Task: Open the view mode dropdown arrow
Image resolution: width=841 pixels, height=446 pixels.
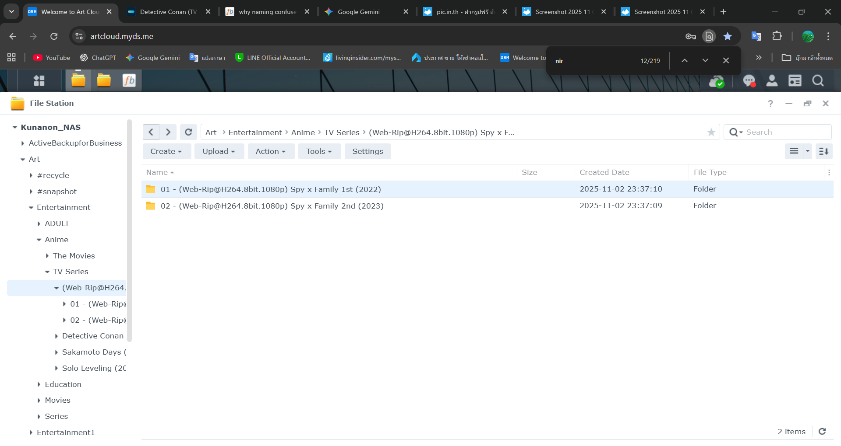Action: (x=807, y=151)
